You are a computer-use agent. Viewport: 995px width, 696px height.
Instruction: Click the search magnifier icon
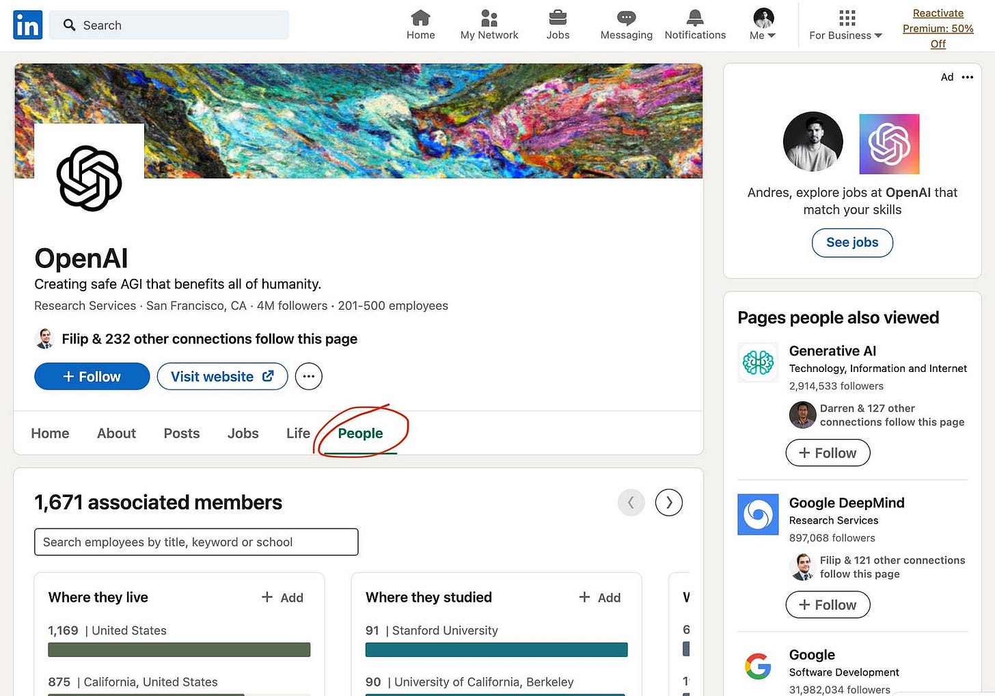tap(69, 25)
